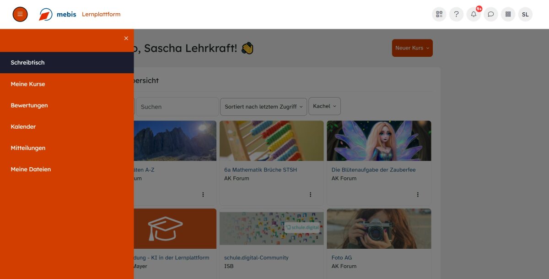
Task: Click the hamburger menu toggle button
Action: click(x=20, y=14)
